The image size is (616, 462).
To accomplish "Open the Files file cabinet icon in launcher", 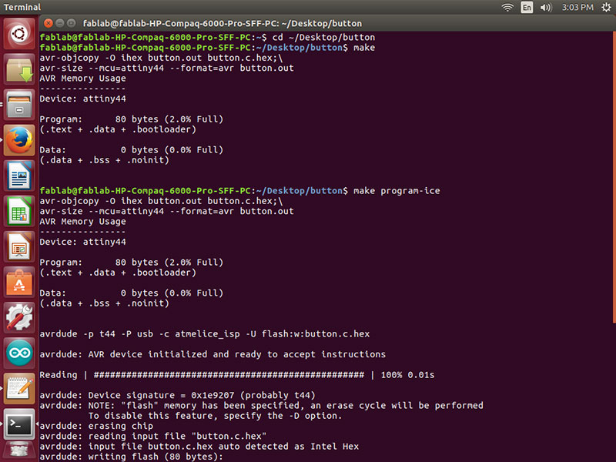I will tap(18, 105).
